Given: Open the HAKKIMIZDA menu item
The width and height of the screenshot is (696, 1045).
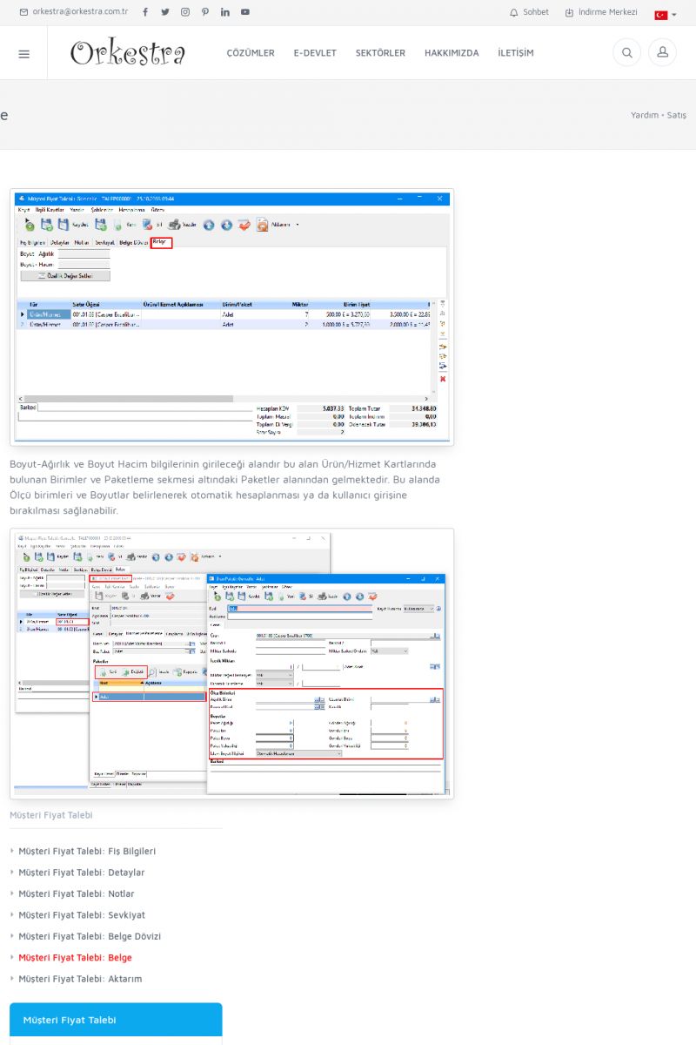Looking at the screenshot, I should [452, 53].
